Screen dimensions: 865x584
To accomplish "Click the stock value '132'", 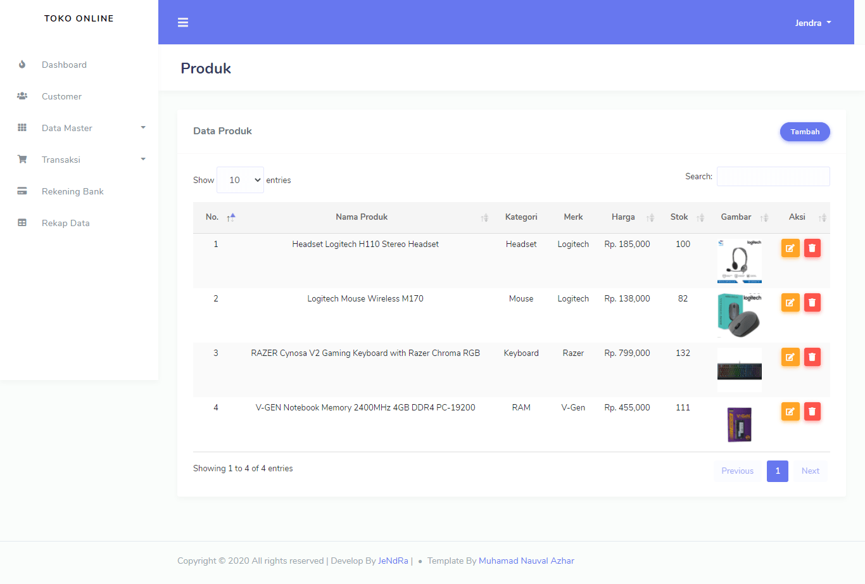I will click(683, 353).
